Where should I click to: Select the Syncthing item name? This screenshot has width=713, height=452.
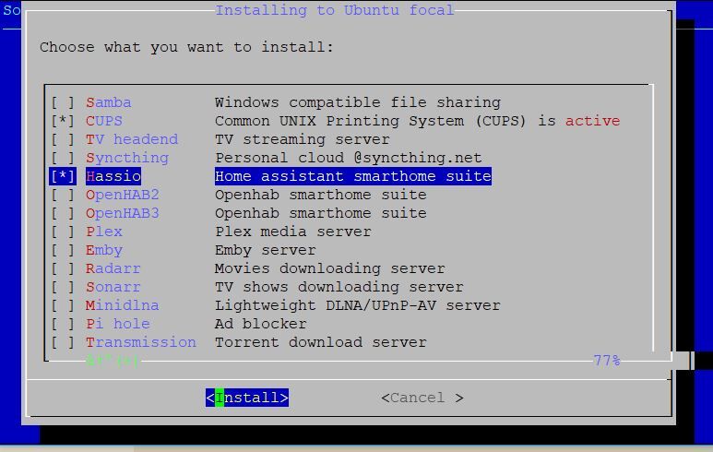[x=127, y=159]
